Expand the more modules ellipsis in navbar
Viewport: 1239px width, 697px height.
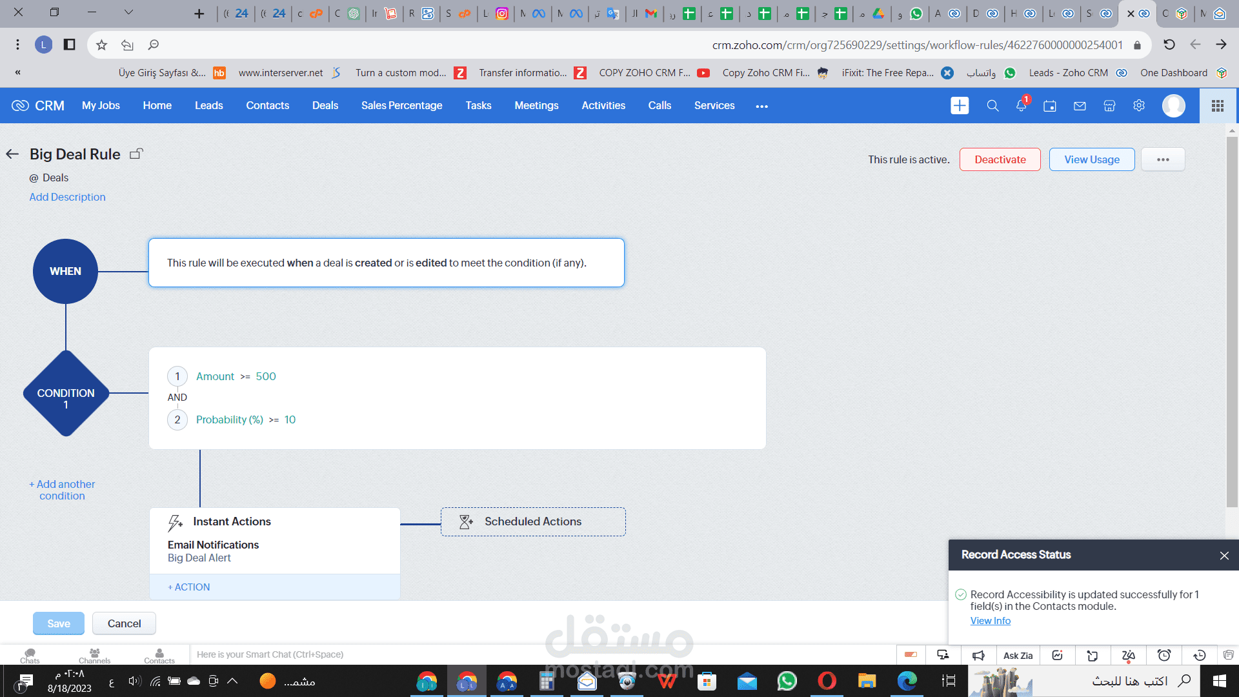pyautogui.click(x=761, y=106)
